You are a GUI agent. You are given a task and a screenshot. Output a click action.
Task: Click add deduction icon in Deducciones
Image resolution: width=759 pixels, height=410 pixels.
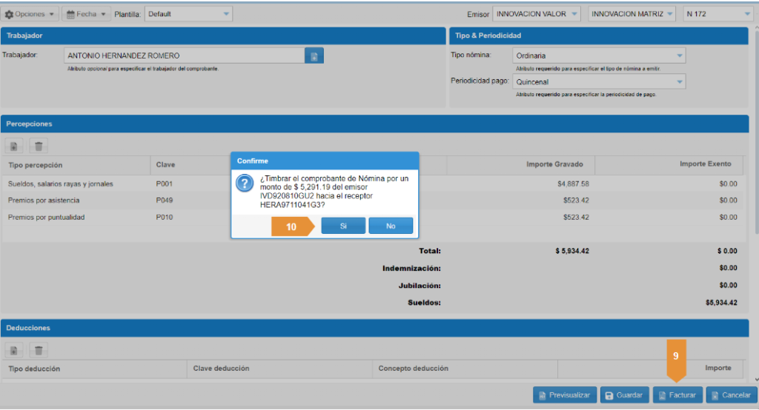[15, 350]
